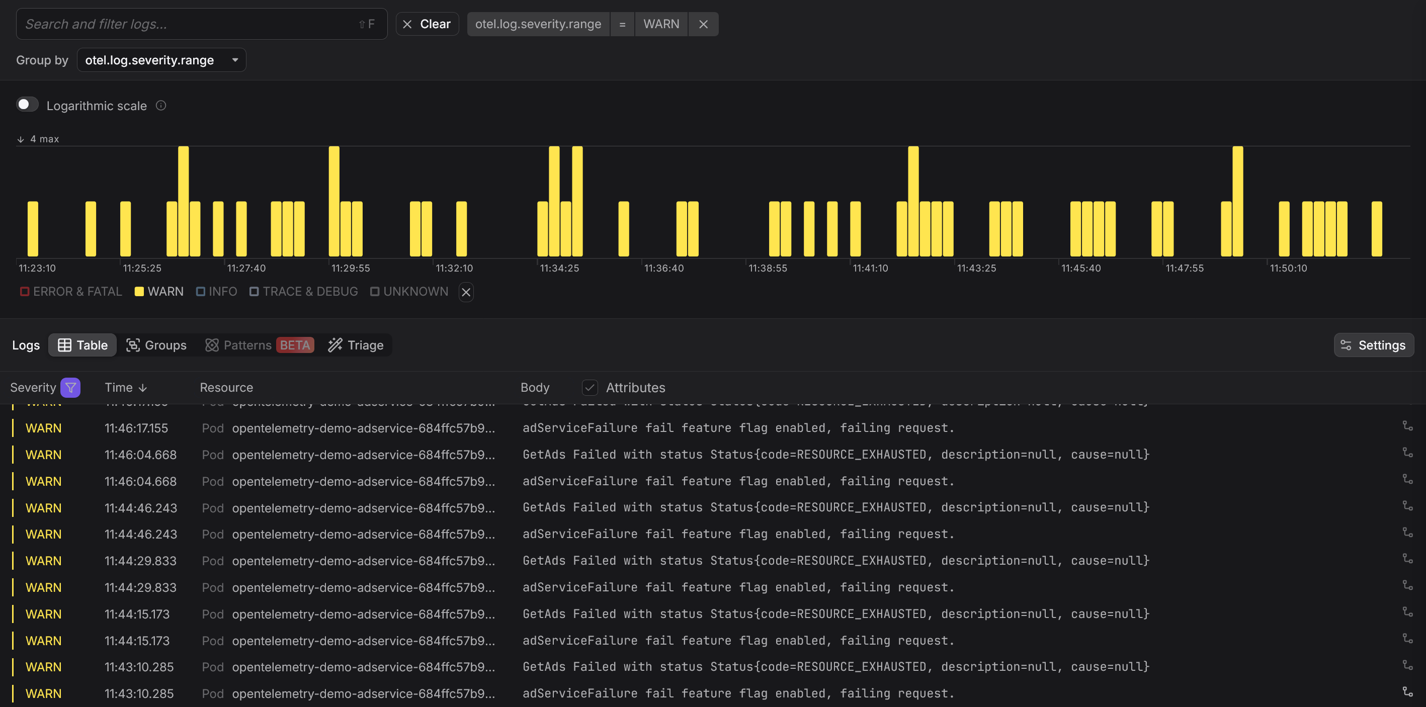This screenshot has height=707, width=1426.
Task: Switch to the Groups view tab
Action: click(x=156, y=345)
